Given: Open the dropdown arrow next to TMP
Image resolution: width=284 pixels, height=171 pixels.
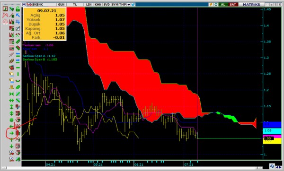Looking at the screenshot, I should [129, 5].
